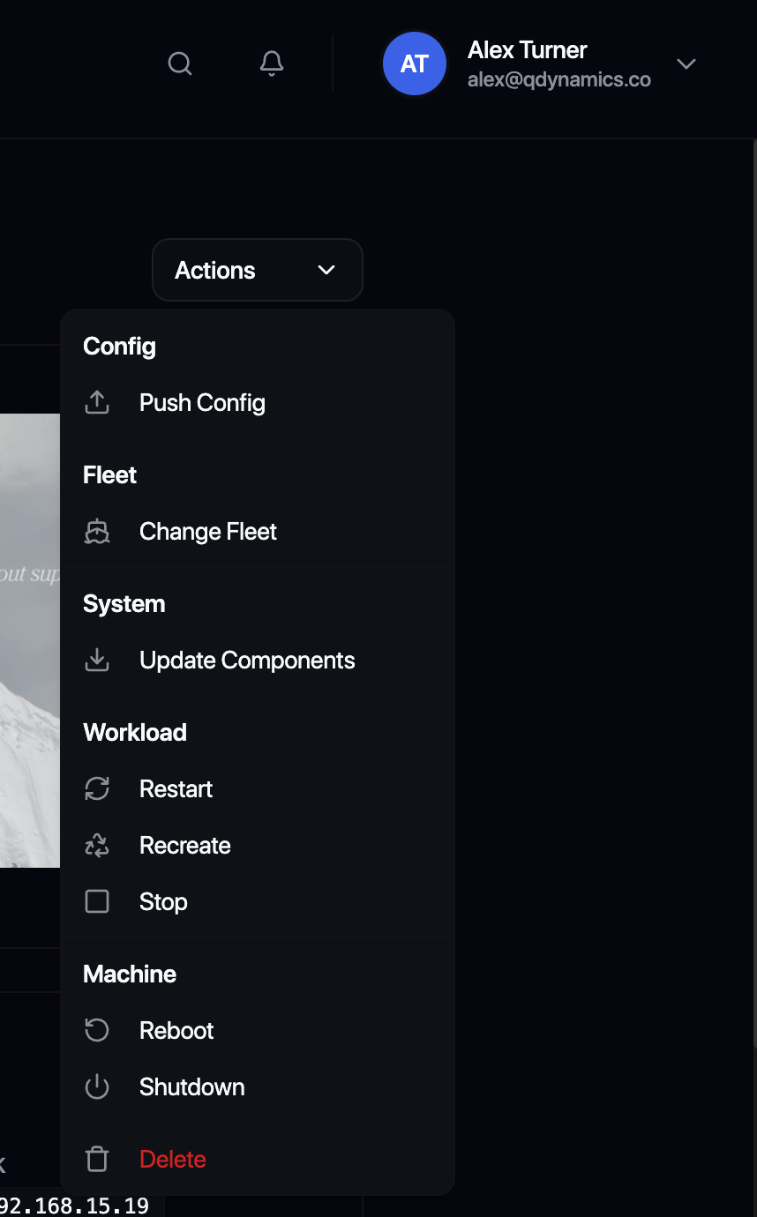The height and width of the screenshot is (1217, 757).
Task: Click the AT avatar circle
Action: tap(414, 63)
